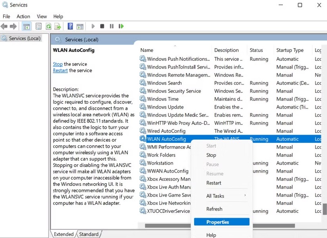Click the vertical scrollbar thumb in services list
The image size is (327, 238).
[x=325, y=209]
